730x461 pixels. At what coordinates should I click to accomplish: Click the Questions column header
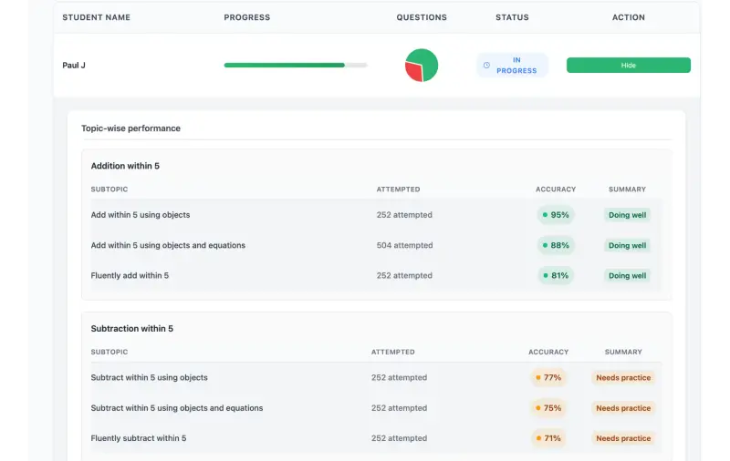(422, 17)
